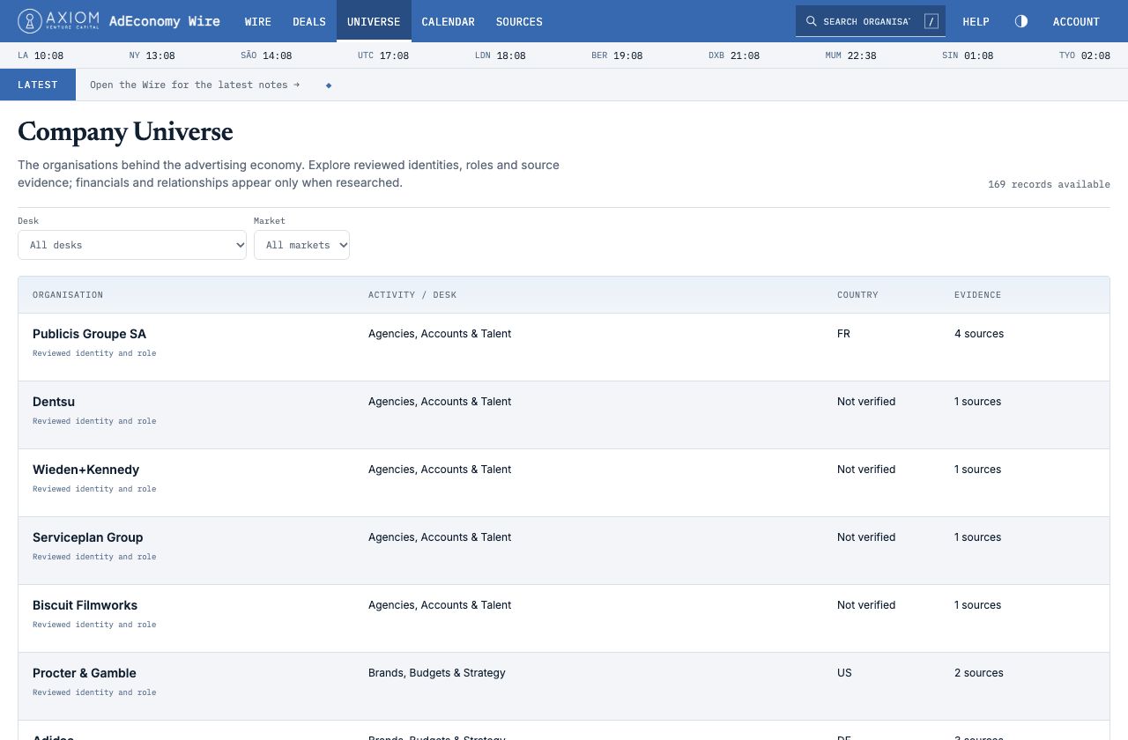Click the search magnifier icon
This screenshot has width=1128, height=740.
click(812, 21)
